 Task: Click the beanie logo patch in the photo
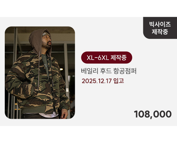pos(45,34)
